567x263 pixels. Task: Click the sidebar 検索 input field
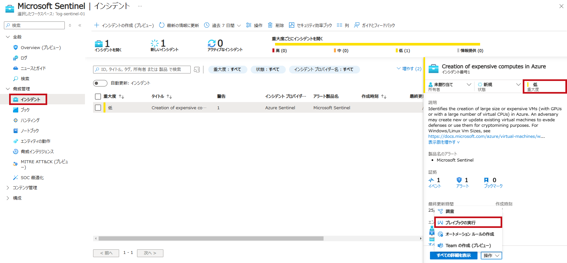[34, 25]
